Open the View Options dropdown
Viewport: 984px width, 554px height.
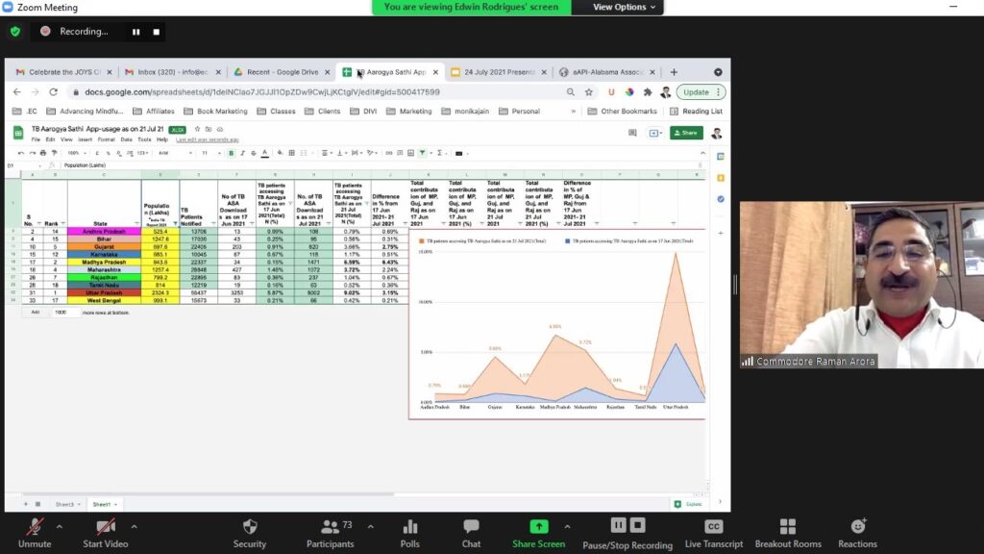pos(625,7)
